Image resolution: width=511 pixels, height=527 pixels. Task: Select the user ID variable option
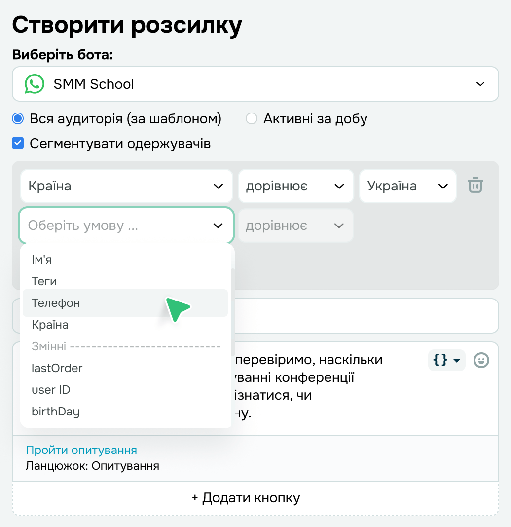point(51,390)
